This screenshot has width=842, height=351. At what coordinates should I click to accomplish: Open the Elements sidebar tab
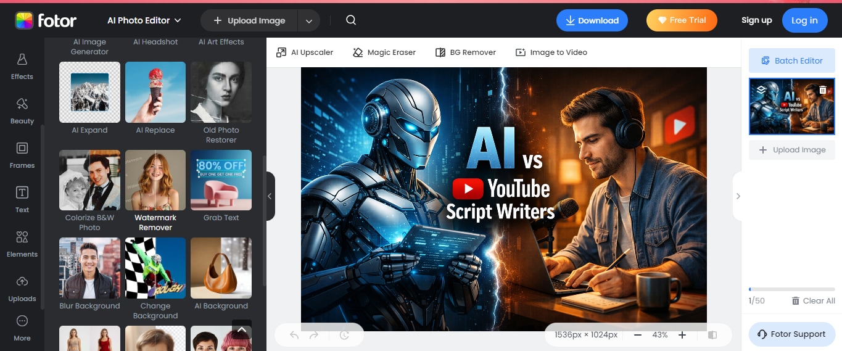pyautogui.click(x=22, y=244)
